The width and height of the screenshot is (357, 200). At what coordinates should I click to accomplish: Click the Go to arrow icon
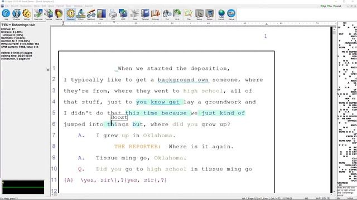pyautogui.click(x=177, y=14)
